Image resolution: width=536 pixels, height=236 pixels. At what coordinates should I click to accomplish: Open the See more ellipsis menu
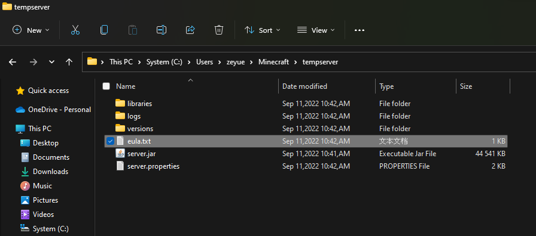tap(360, 30)
